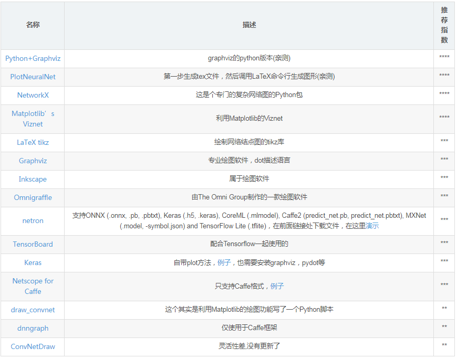Follow the NetworkX link

click(33, 95)
